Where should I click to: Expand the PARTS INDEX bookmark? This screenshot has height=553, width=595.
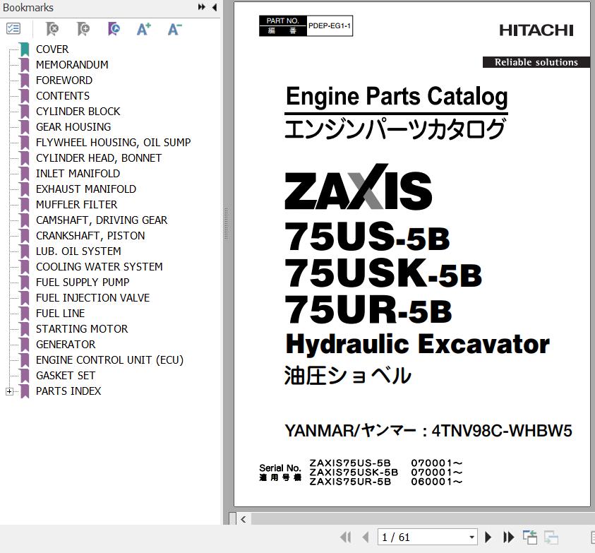[9, 391]
